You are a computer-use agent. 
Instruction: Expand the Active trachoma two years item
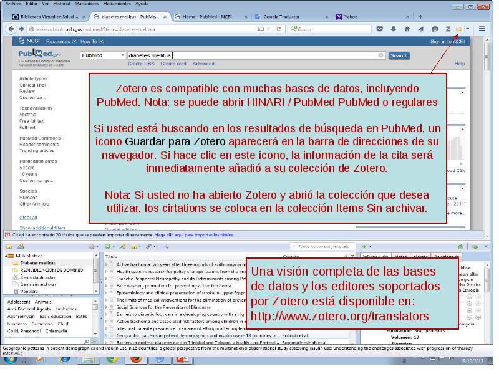click(x=106, y=264)
